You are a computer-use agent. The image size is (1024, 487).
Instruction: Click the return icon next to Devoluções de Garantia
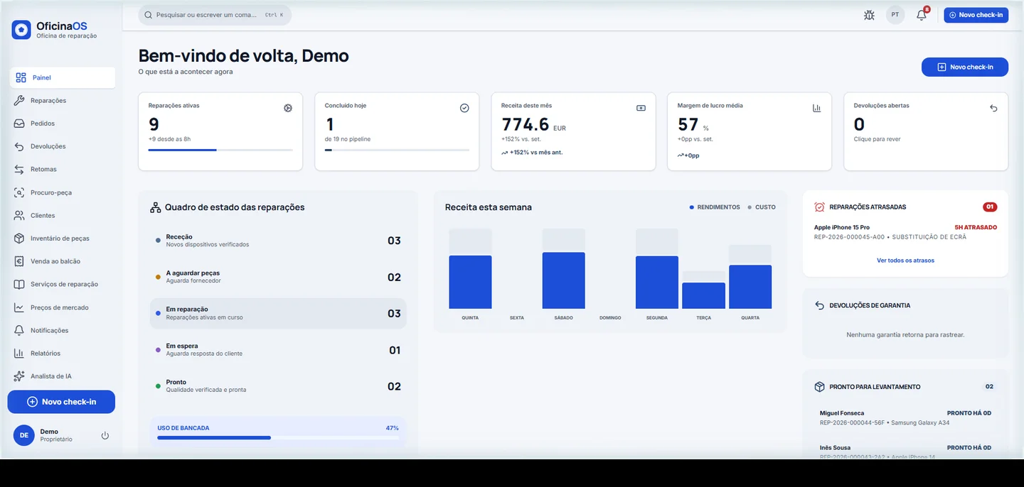[820, 305]
